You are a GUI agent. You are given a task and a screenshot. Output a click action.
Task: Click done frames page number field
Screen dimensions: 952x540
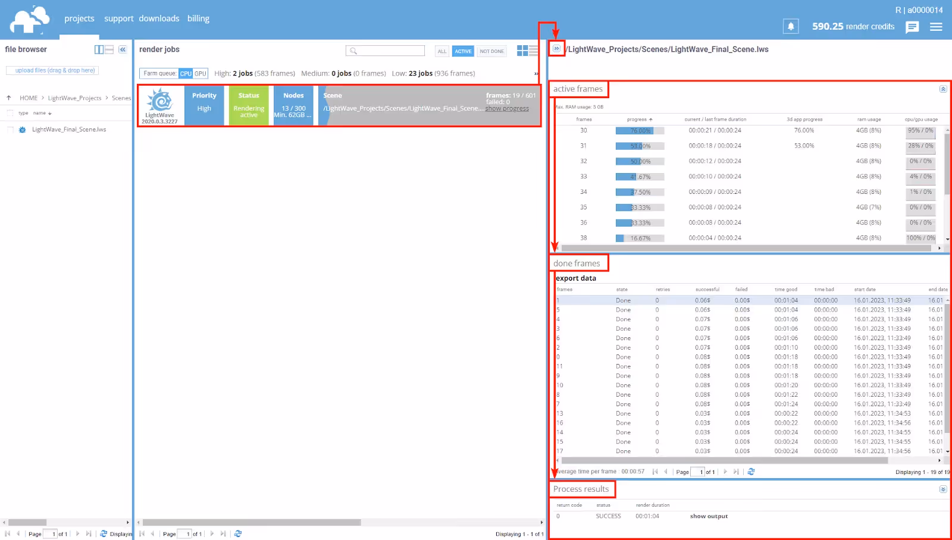coord(697,472)
